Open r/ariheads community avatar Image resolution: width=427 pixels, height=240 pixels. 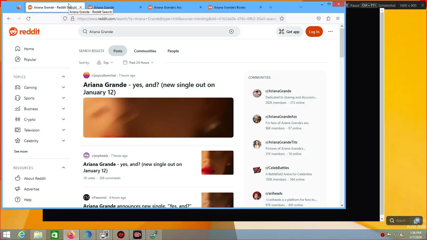coord(257,196)
